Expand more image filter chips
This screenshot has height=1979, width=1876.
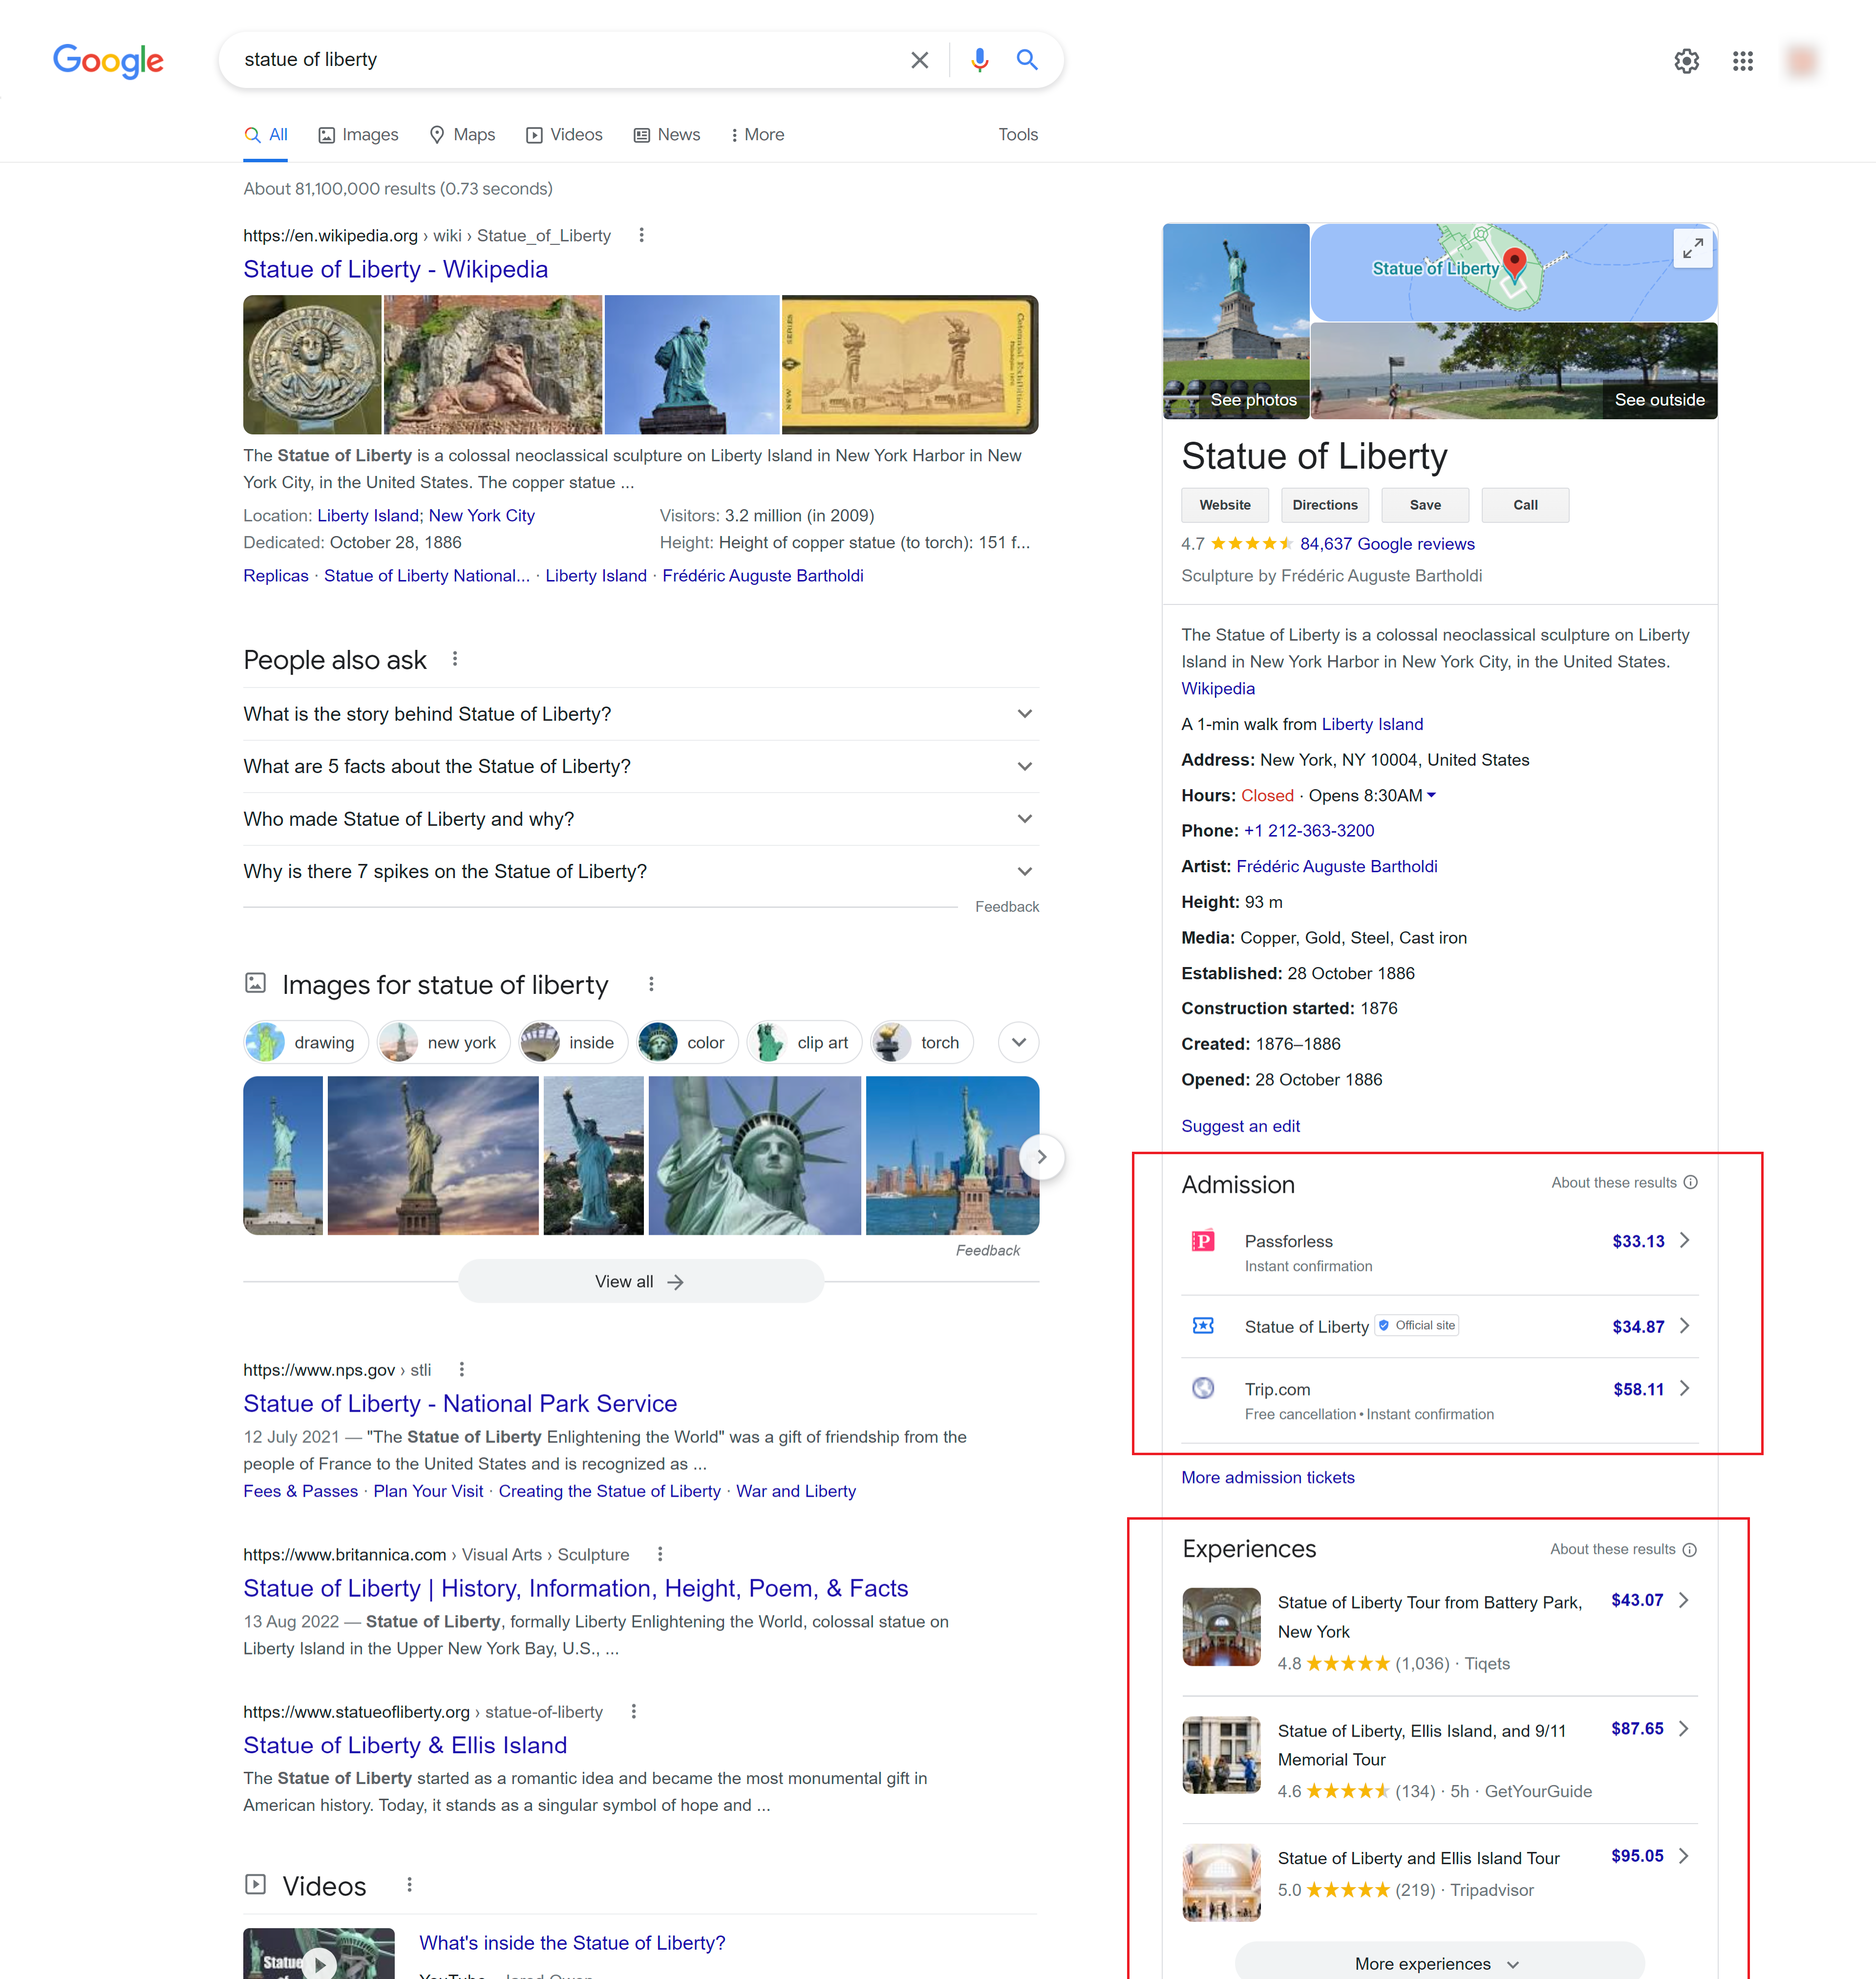coord(1018,1042)
